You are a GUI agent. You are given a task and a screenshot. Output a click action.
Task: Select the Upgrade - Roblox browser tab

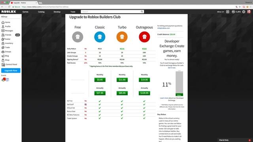(24, 3)
